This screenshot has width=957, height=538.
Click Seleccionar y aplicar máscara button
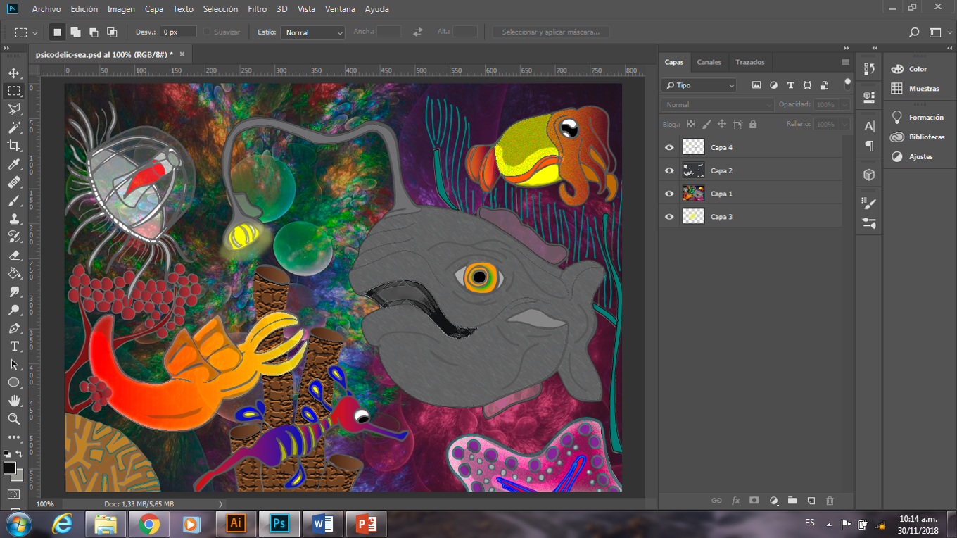coord(550,32)
